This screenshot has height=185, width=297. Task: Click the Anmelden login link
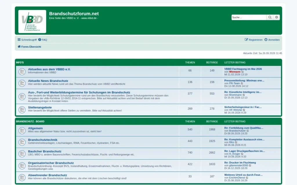[272, 40]
